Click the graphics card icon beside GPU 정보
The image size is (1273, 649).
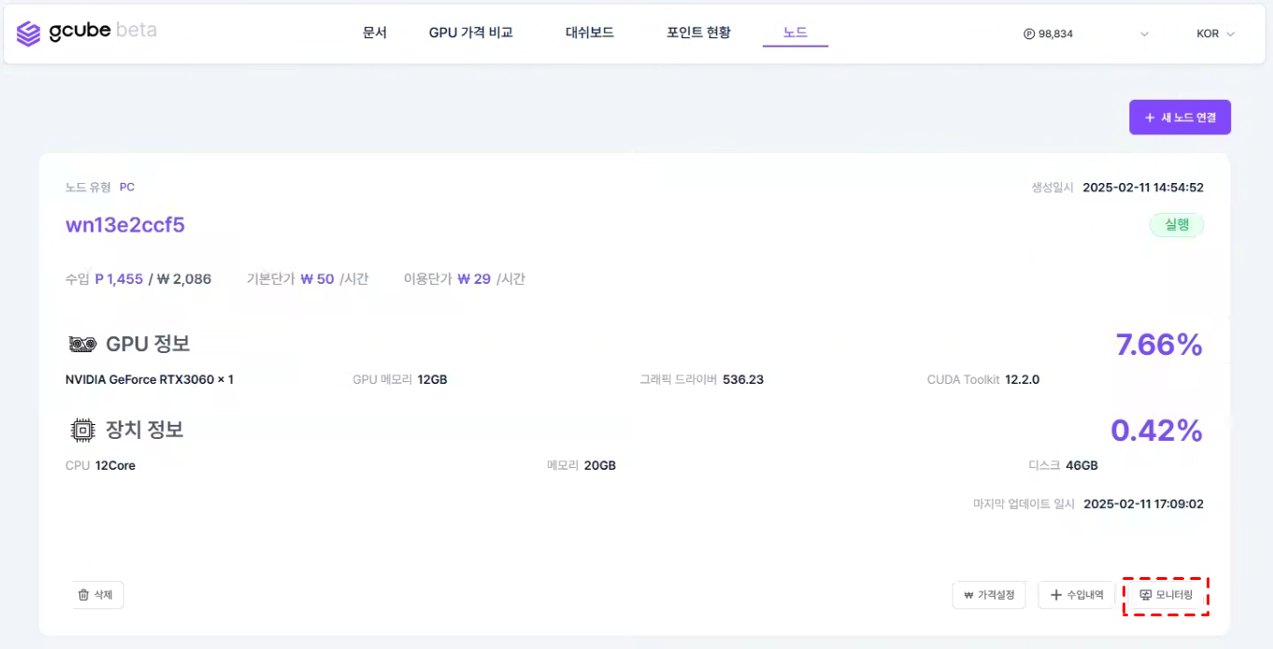pyautogui.click(x=82, y=345)
